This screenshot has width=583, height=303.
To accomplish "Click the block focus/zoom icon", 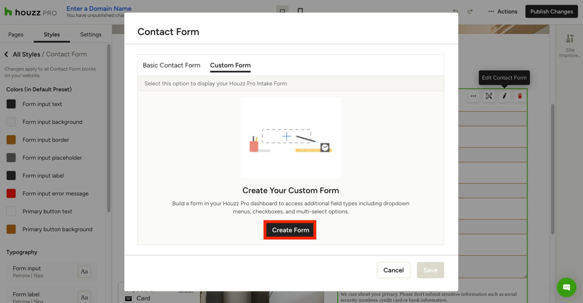I will [x=489, y=96].
